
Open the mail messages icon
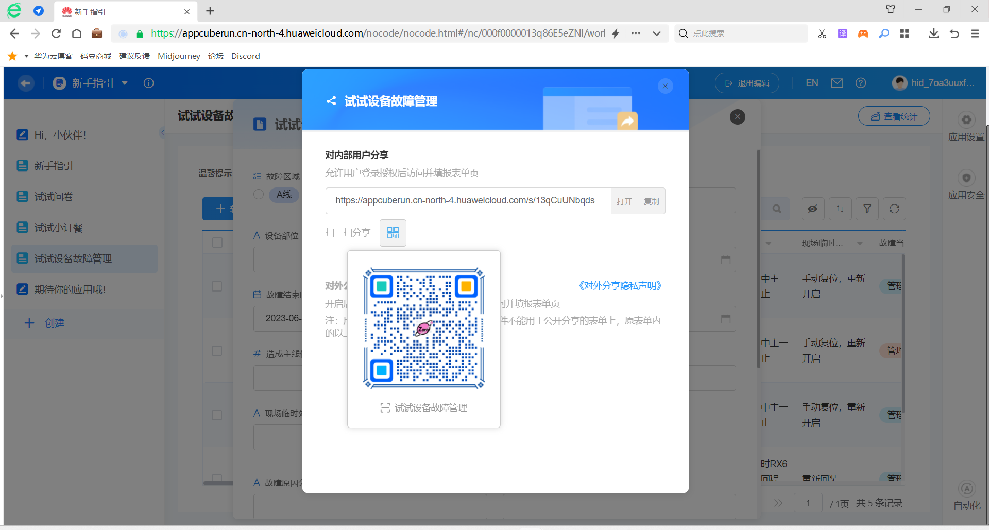pos(837,83)
